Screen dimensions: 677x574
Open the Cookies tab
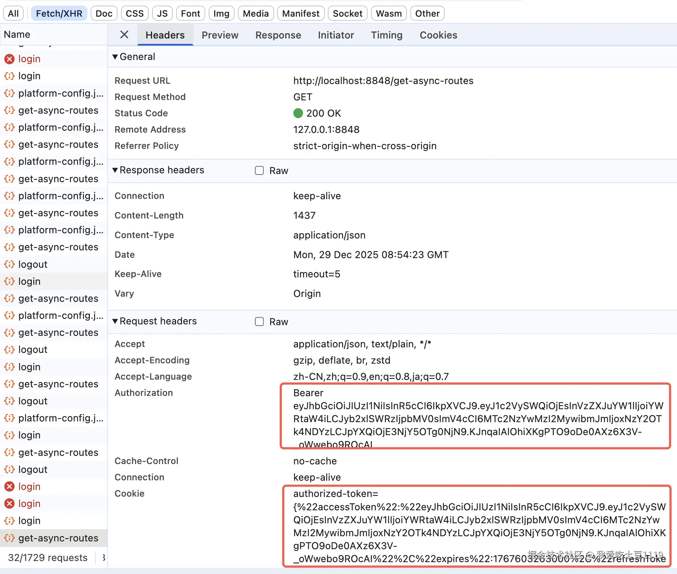[x=438, y=35]
